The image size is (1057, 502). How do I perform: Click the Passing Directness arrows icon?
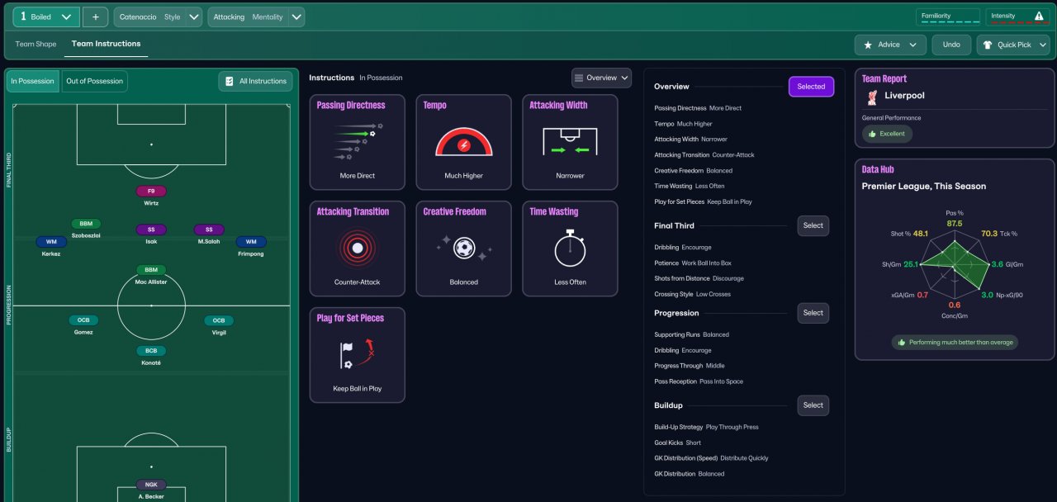pos(357,140)
